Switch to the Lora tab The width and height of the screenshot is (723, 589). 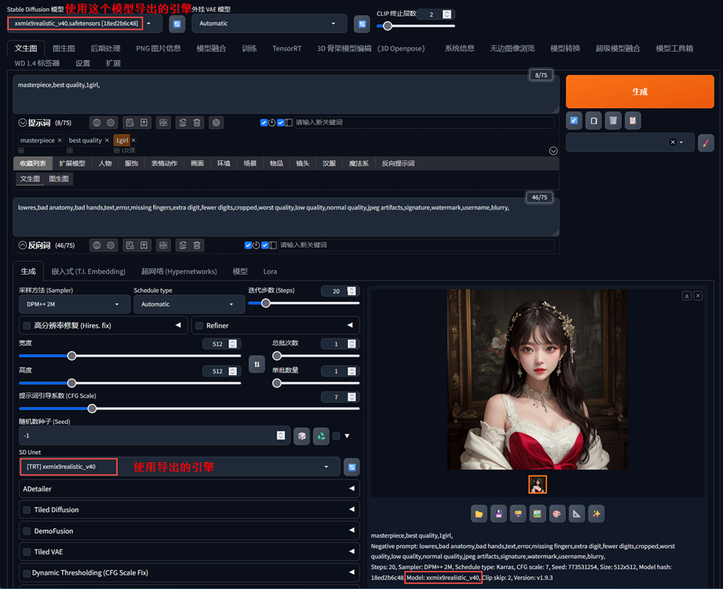(270, 272)
